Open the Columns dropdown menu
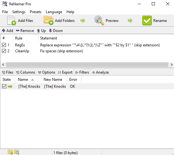This screenshot has height=155, width=174. 25,72
